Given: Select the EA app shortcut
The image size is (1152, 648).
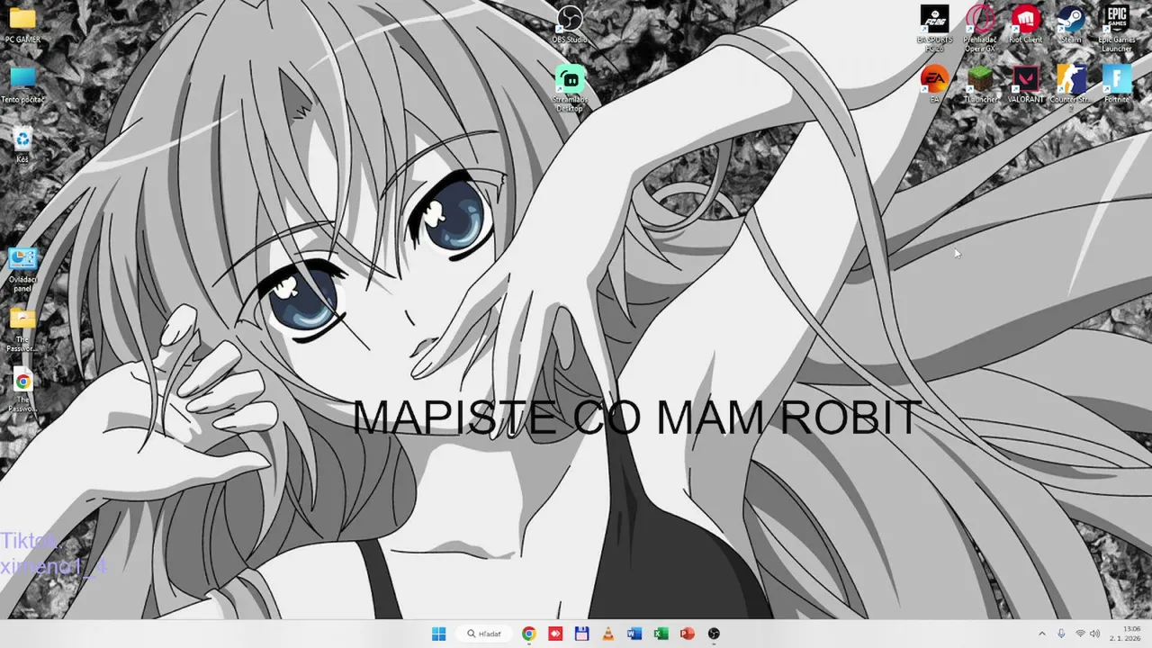Looking at the screenshot, I should point(934,85).
